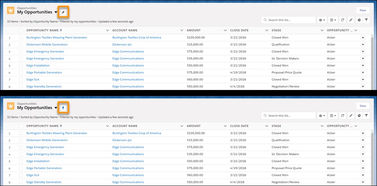
Task: Click the New button in upper panel
Action: [363, 11]
